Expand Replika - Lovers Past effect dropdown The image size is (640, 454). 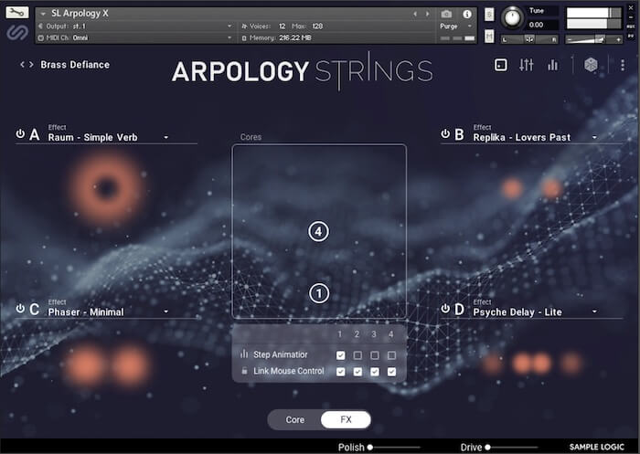(594, 138)
